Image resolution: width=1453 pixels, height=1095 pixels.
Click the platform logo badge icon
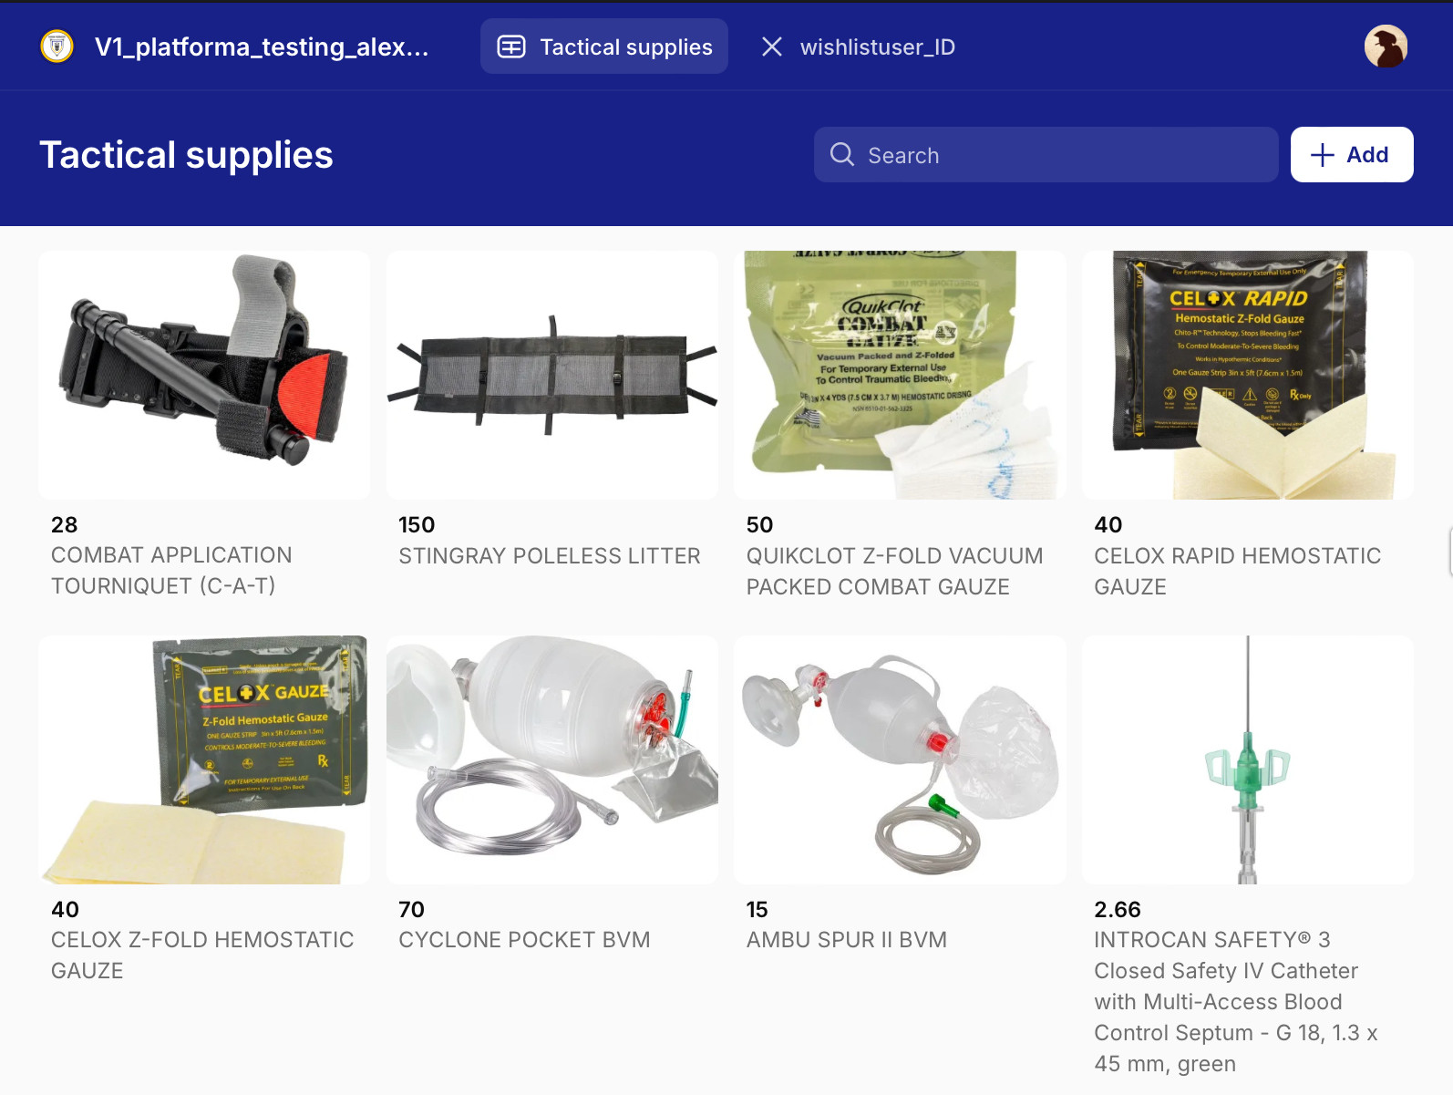(57, 46)
